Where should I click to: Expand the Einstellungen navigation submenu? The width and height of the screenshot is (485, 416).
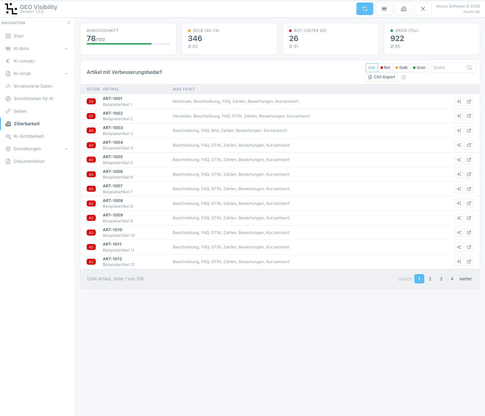66,149
